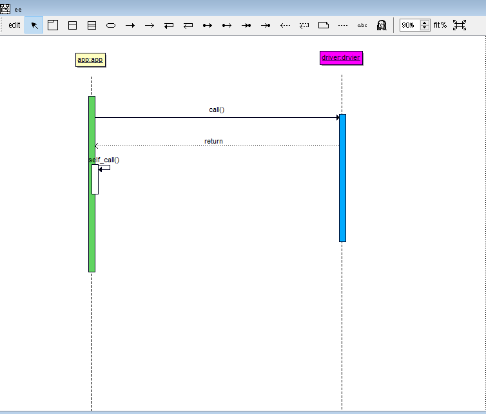Choose the asynchronous self message tool
Image resolution: width=486 pixels, height=414 pixels.
[188, 25]
